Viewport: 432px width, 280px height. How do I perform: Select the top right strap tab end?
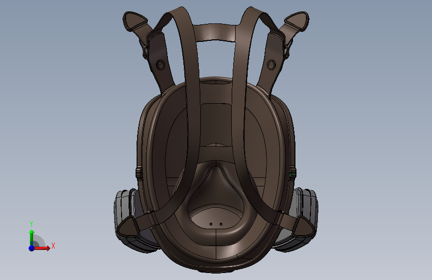click(x=297, y=20)
